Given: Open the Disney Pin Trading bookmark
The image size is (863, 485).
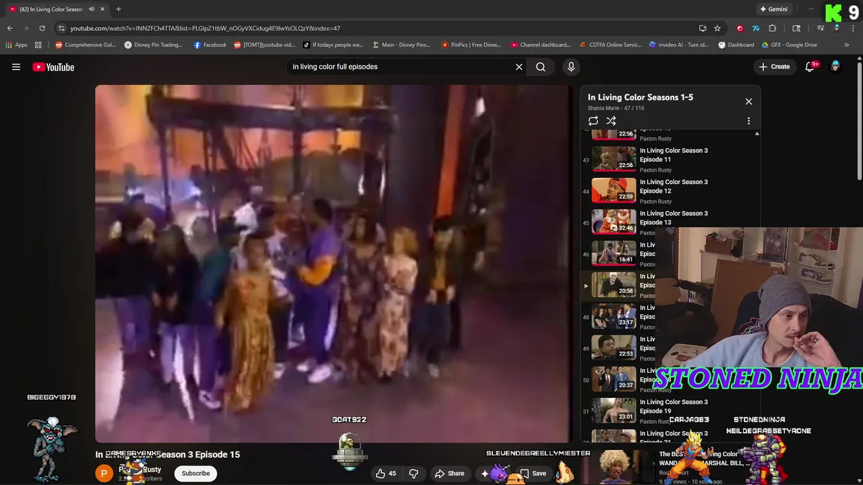Looking at the screenshot, I should coord(153,45).
